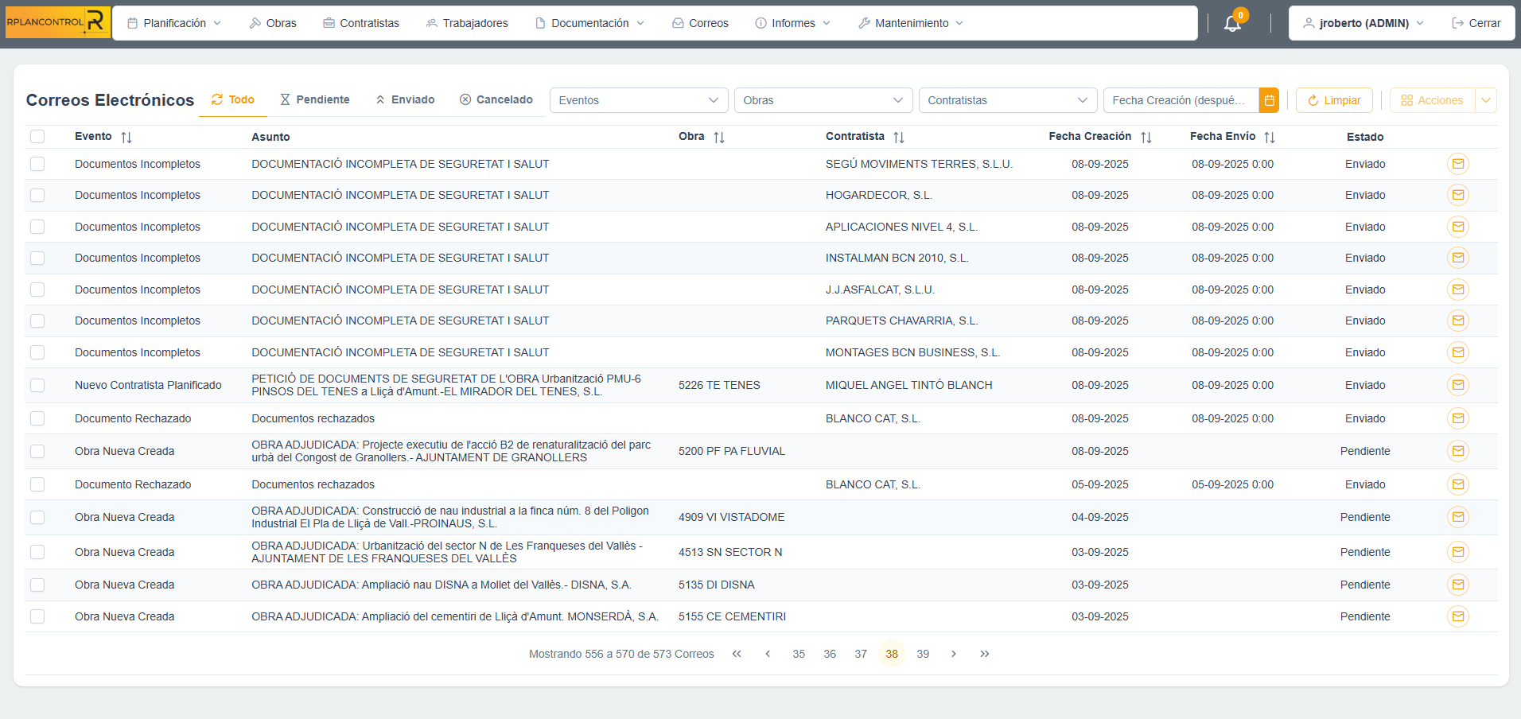
Task: Click mail icon for 5226 TE TENES row
Action: [1457, 385]
